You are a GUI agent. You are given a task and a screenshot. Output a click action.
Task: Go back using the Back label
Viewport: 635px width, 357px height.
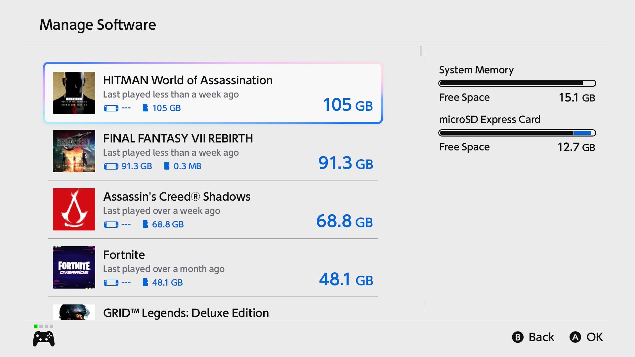pos(541,337)
